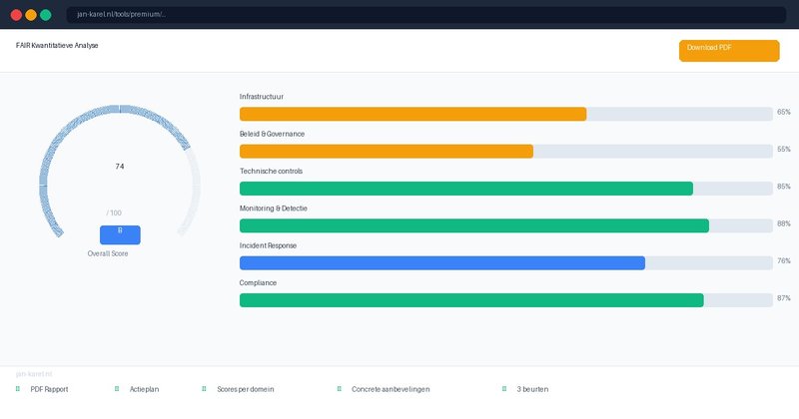This screenshot has height=419, width=799.
Task: Click the red window control dot
Action: [x=16, y=15]
